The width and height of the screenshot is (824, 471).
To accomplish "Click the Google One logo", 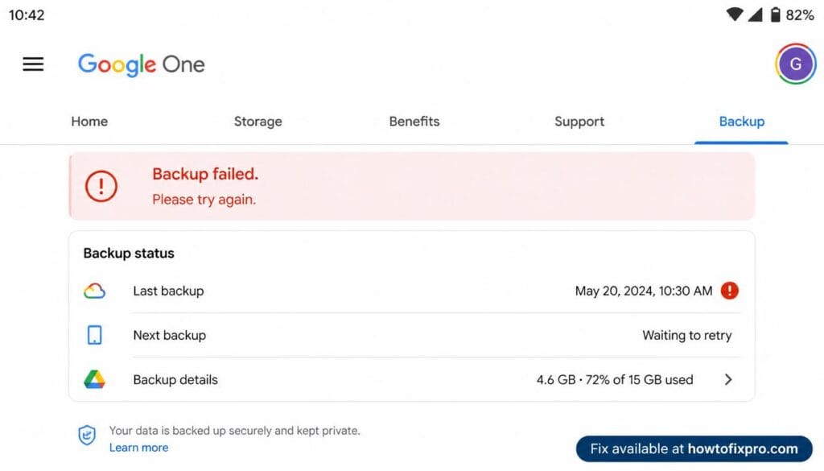I will [142, 64].
